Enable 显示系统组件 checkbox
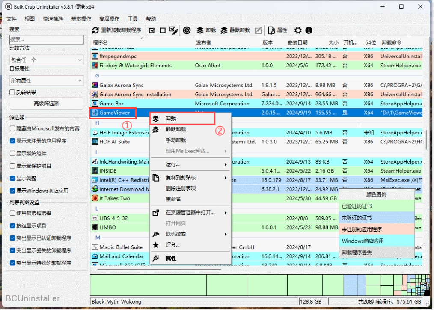This screenshot has width=434, height=310. click(12, 153)
